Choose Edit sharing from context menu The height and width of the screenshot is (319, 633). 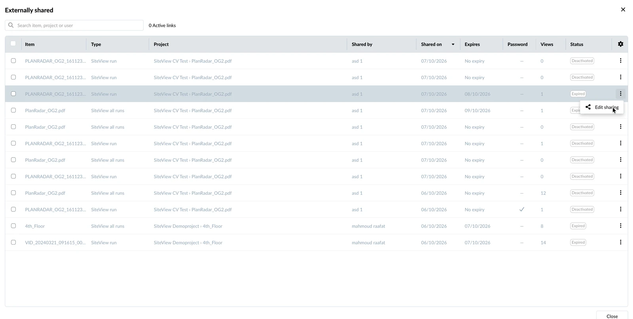pos(602,107)
